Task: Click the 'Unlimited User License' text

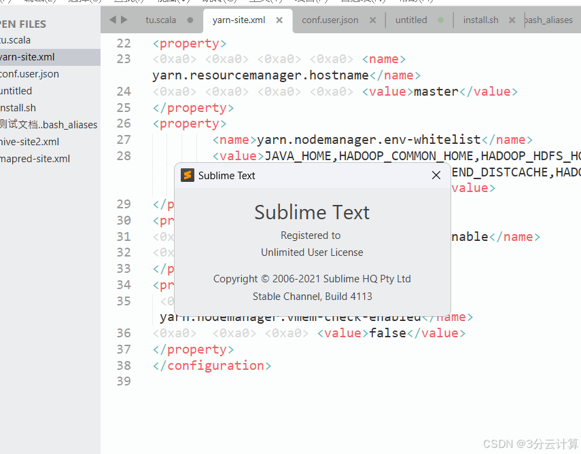Action: (312, 252)
